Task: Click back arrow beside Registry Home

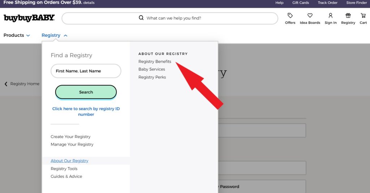Action: point(6,84)
